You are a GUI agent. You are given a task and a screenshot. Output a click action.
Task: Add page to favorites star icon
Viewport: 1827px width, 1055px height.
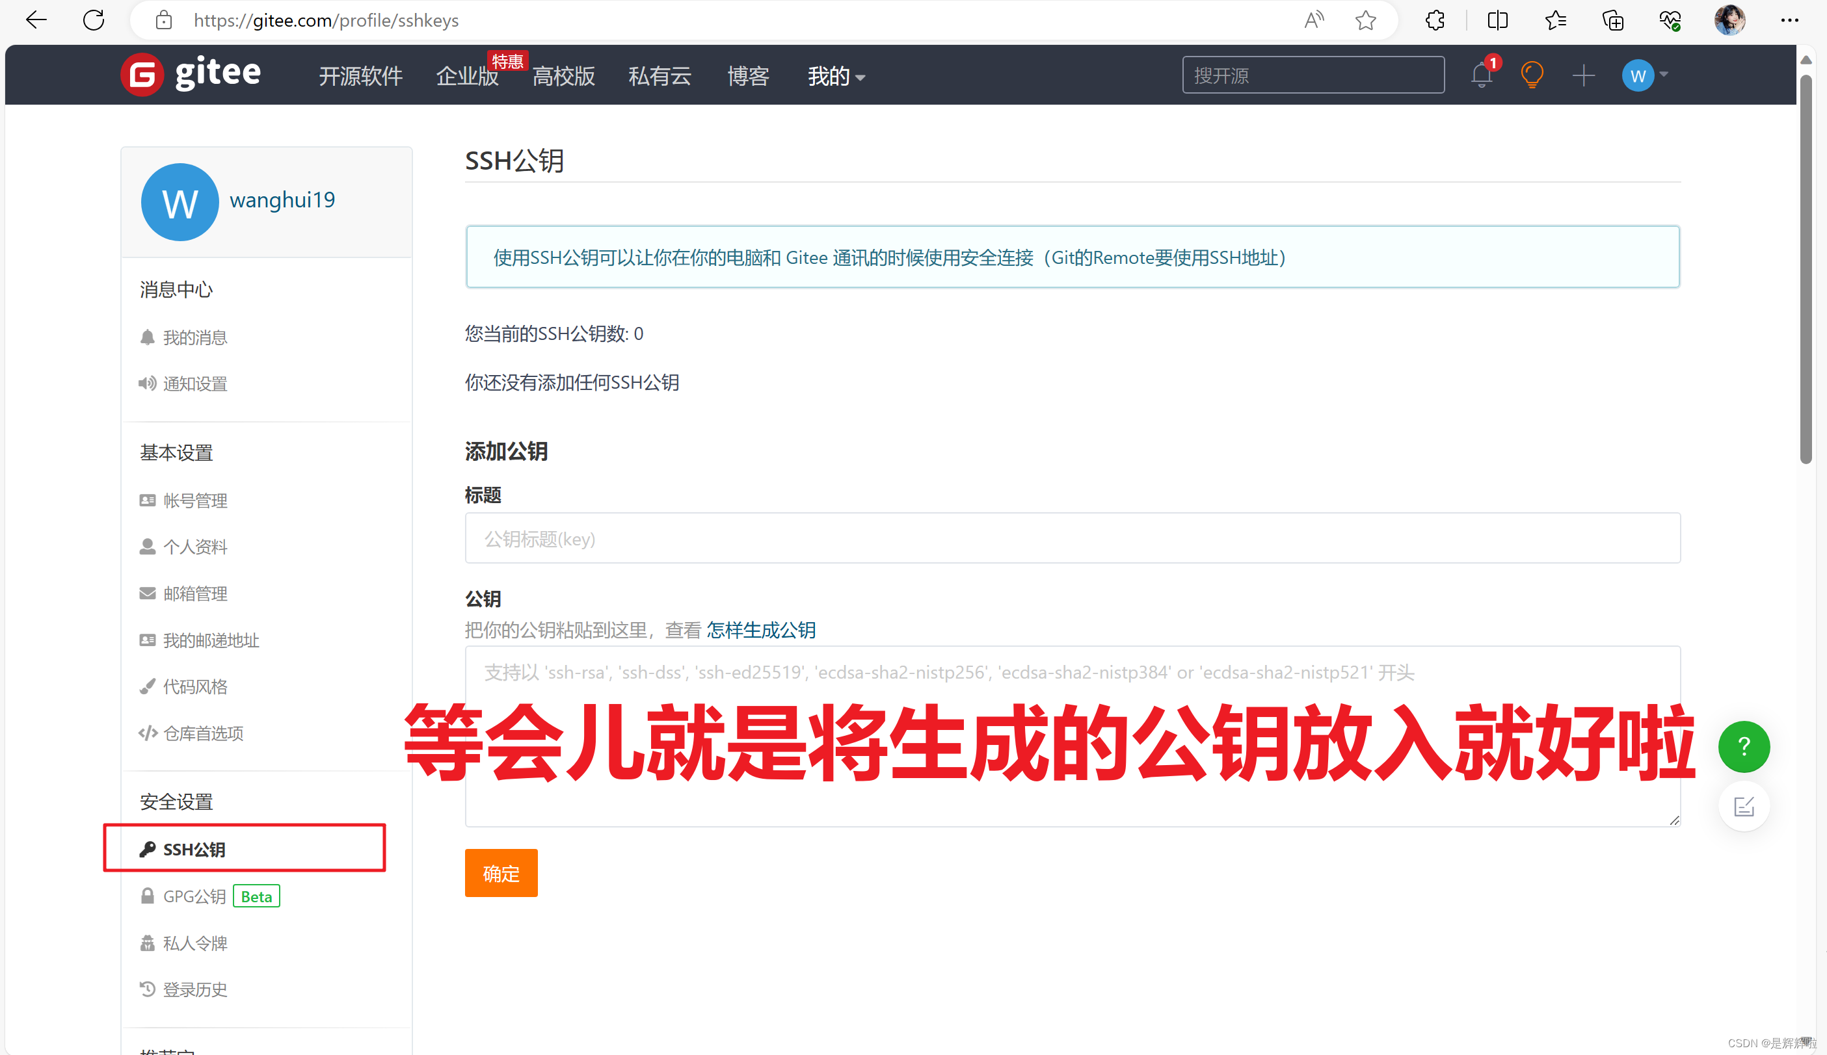pos(1365,20)
